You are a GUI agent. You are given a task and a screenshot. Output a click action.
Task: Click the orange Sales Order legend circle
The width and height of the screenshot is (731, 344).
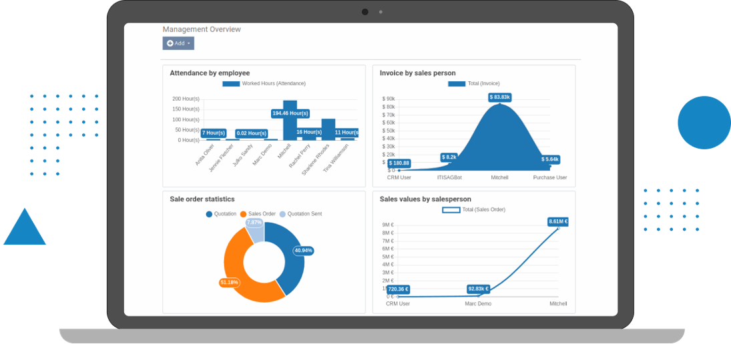tap(244, 214)
